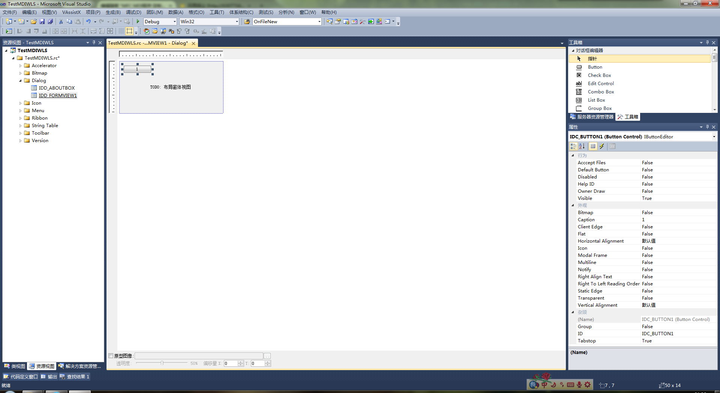Increase the 偏移量 Y offset stepper
This screenshot has width=720, height=393.
coord(268,362)
